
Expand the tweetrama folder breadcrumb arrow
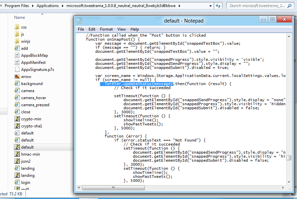(179, 6)
